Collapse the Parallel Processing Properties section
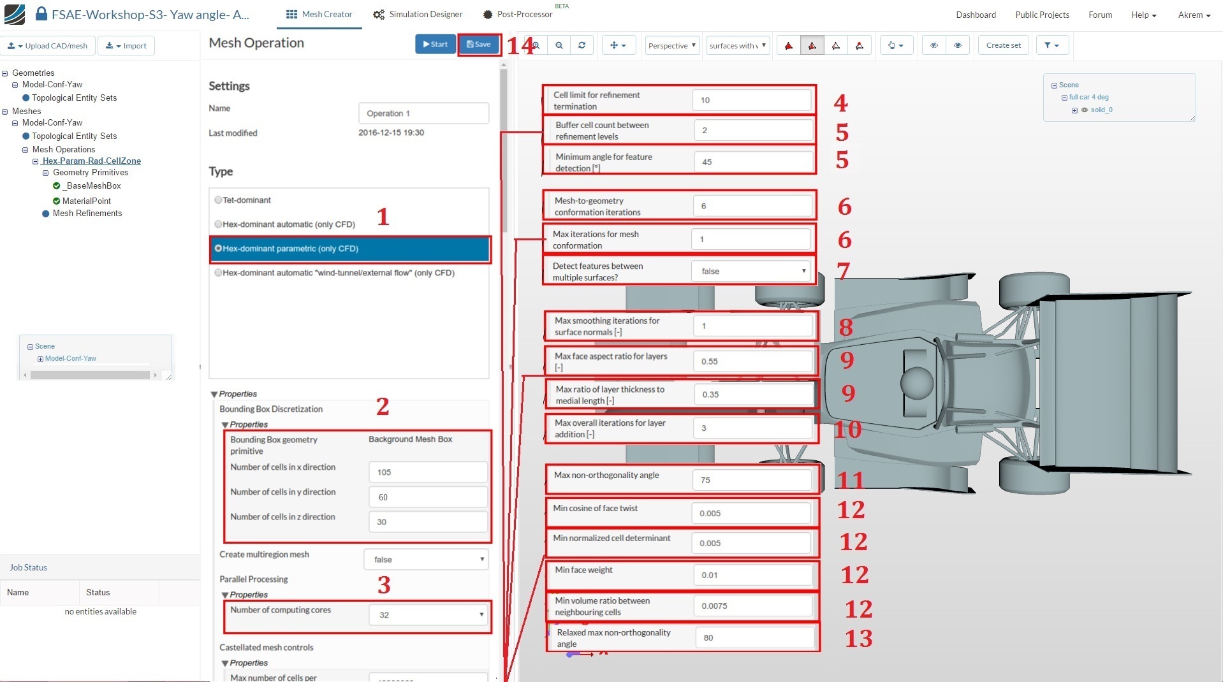Image resolution: width=1223 pixels, height=682 pixels. tap(224, 595)
